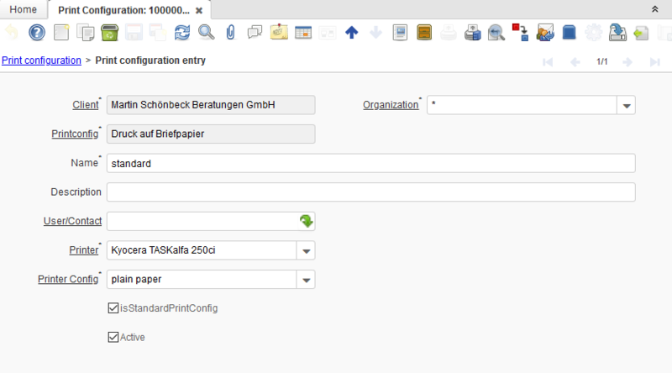The image size is (672, 373).
Task: Open Archive cabinet icon in toolbar
Action: [x=425, y=33]
